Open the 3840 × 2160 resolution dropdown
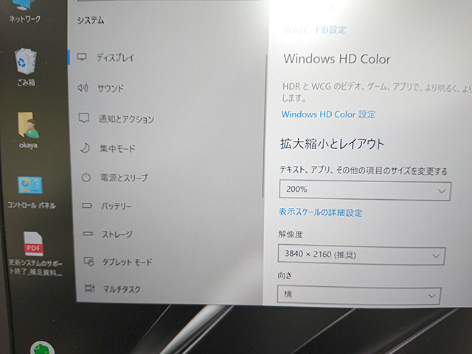 (x=361, y=255)
